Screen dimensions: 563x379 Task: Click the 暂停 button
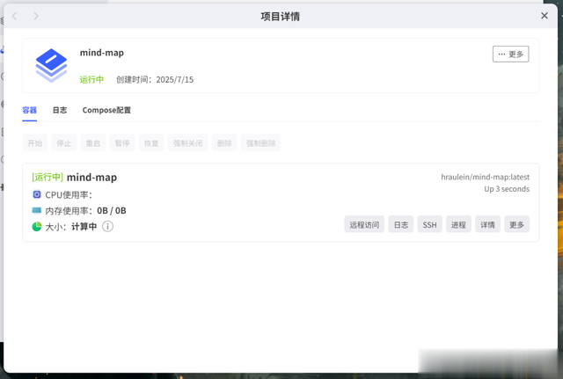click(x=122, y=143)
